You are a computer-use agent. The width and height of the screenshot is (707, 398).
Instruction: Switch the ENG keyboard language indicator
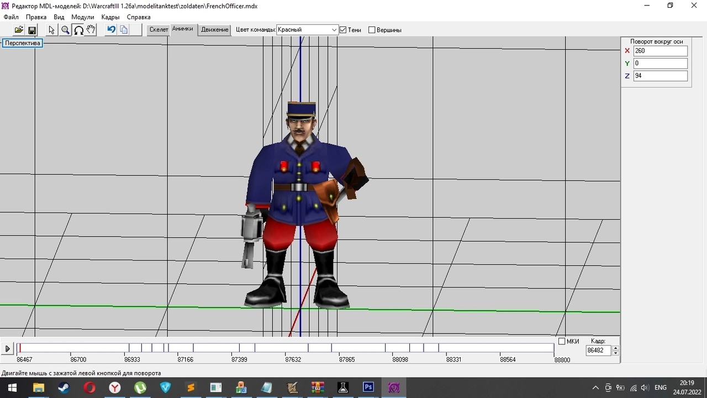click(x=661, y=387)
